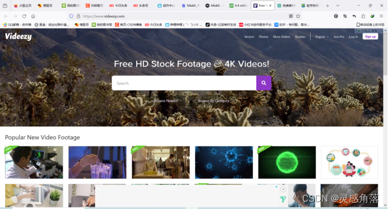Open Vectors in site navigation
The height and width of the screenshot is (209, 388).
[249, 37]
